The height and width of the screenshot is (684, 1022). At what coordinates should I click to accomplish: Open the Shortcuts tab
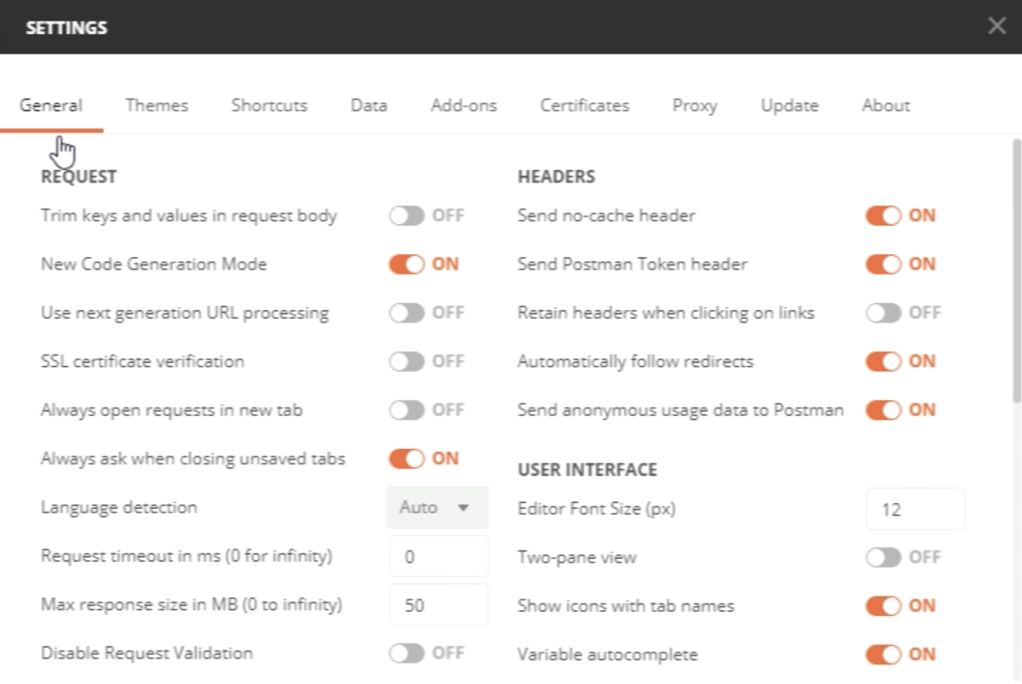(x=269, y=106)
